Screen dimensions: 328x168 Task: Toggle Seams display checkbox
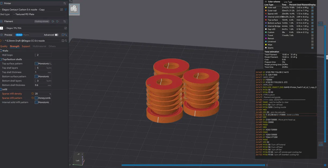[x=312, y=48]
